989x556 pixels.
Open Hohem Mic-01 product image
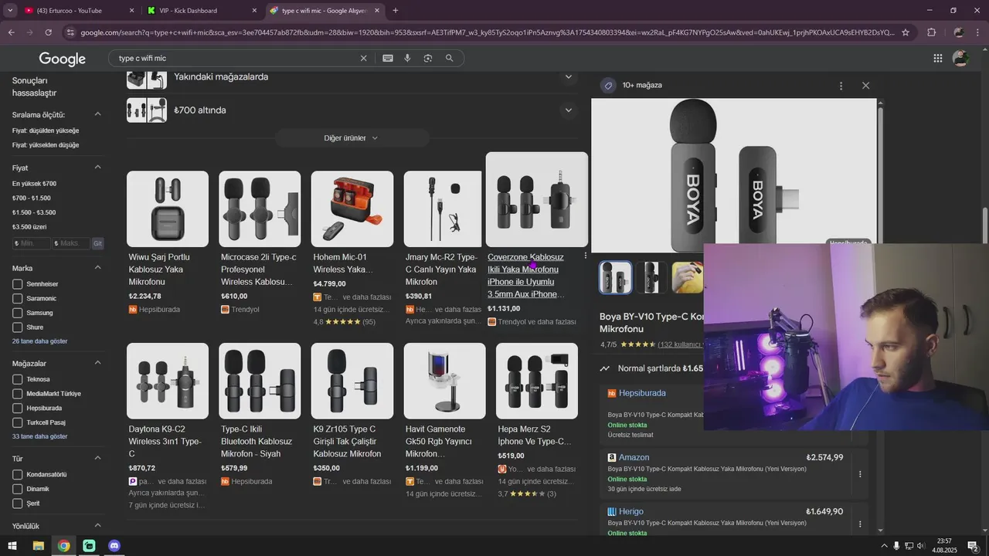pyautogui.click(x=352, y=209)
